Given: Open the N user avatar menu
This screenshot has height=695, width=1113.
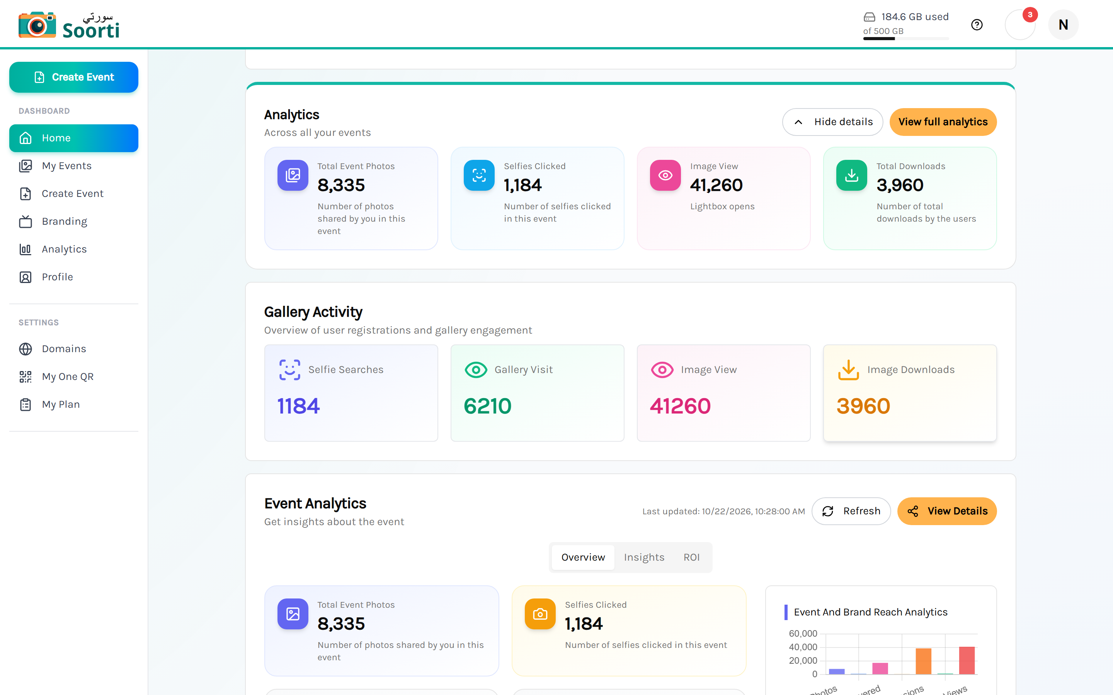Looking at the screenshot, I should [x=1063, y=25].
